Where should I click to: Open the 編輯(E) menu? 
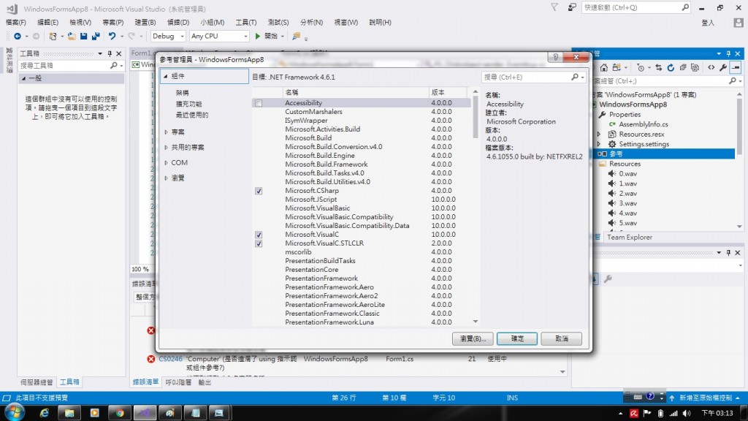pos(47,23)
